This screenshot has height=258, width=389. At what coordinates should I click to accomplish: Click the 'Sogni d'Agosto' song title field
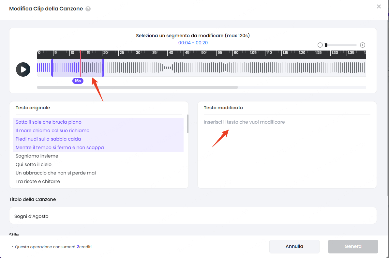[193, 216]
